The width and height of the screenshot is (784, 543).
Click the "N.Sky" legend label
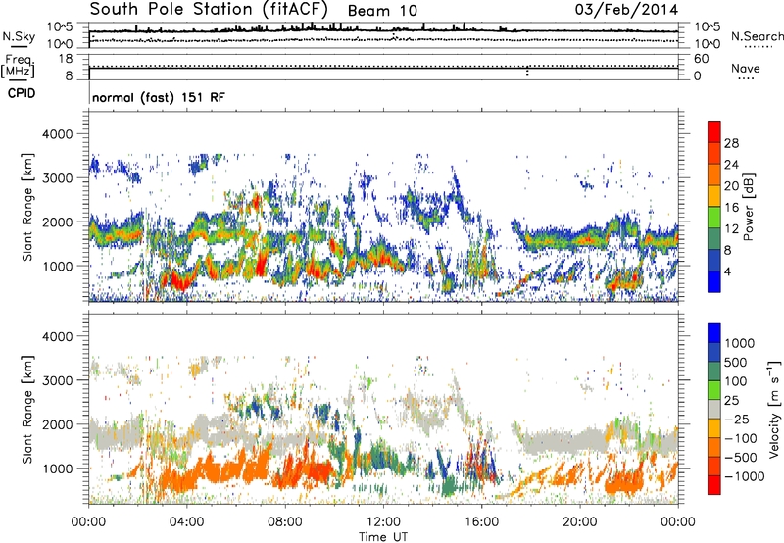pos(19,36)
